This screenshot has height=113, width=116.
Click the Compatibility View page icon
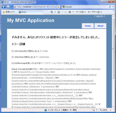[x=51, y=7]
